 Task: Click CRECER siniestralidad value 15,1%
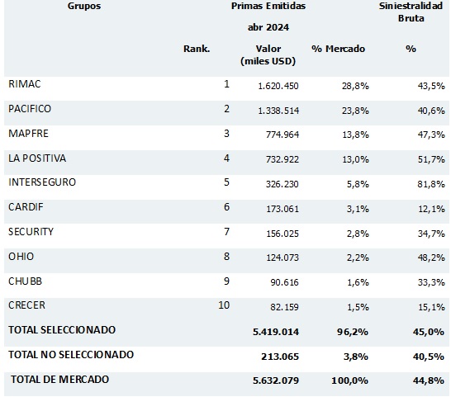(431, 307)
